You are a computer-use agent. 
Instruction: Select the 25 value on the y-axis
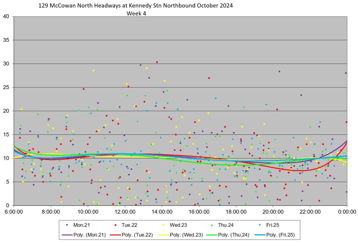pyautogui.click(x=7, y=87)
